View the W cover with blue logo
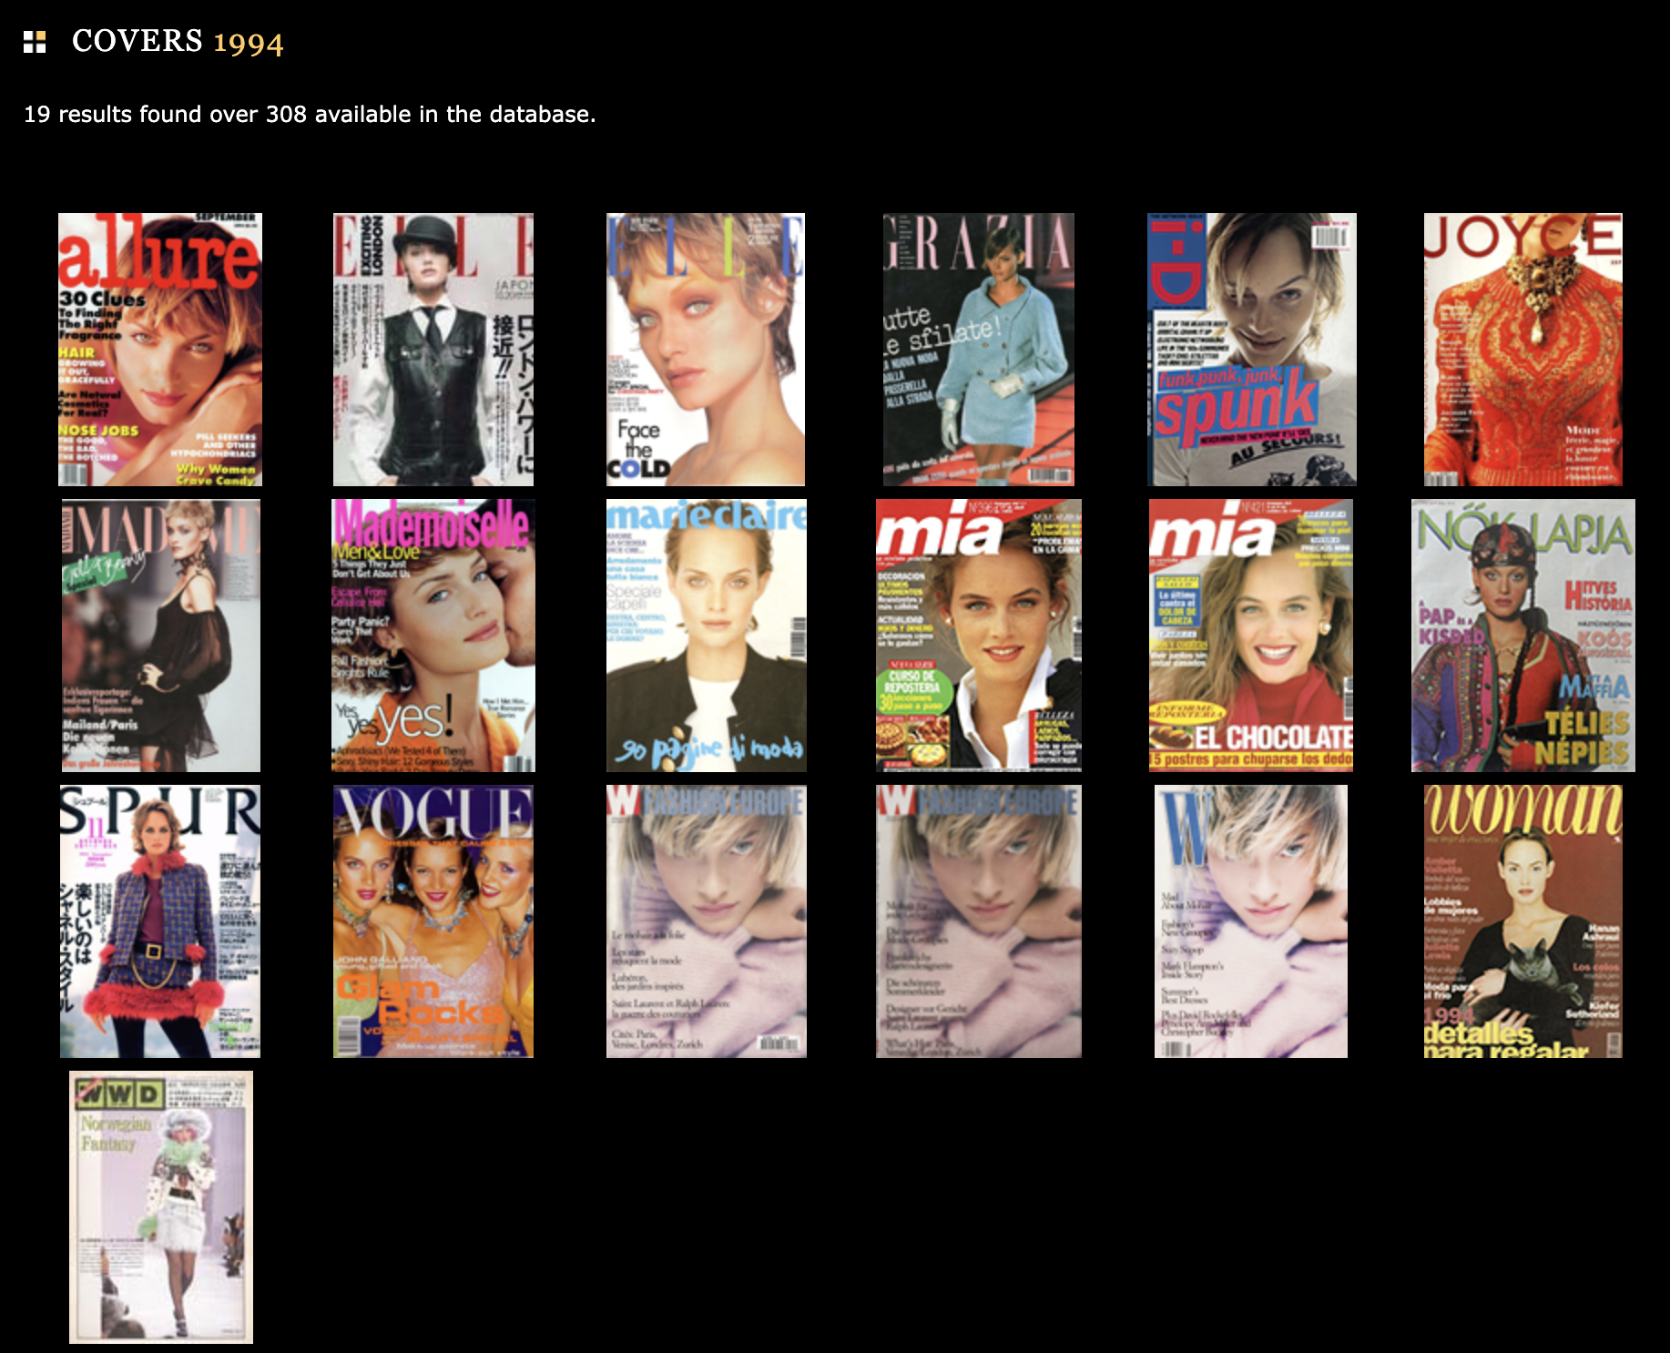The image size is (1670, 1353). coord(1251,921)
